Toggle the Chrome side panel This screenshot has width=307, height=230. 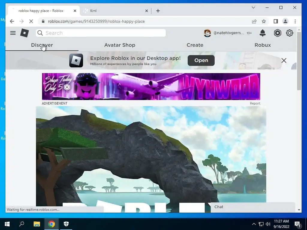pyautogui.click(x=276, y=21)
